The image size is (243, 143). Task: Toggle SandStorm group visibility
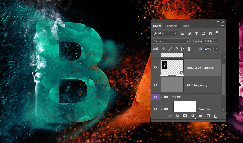coord(155,109)
